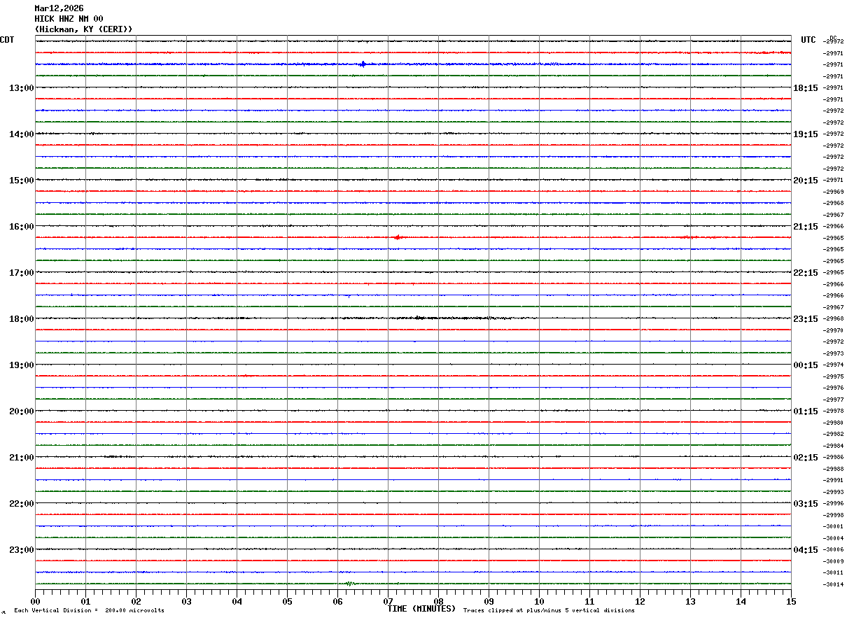Viewport: 847px width, 620px height.
Task: Click the 01:15 UTC time label
Action: (806, 411)
